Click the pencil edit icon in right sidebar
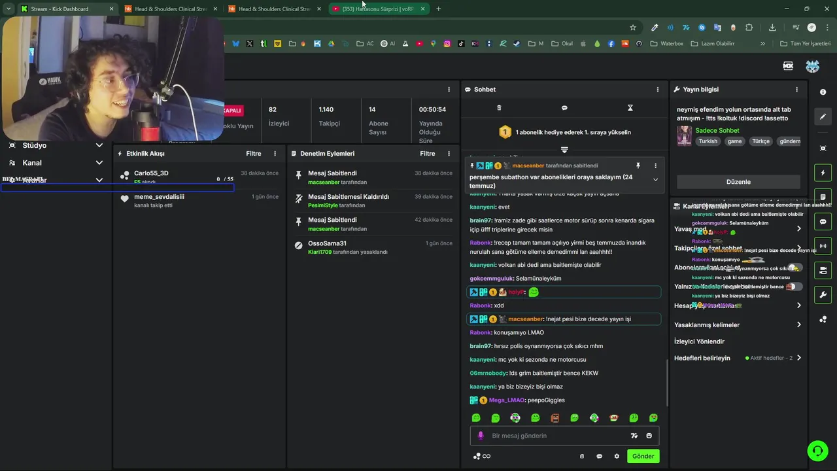837x471 pixels. tap(823, 116)
